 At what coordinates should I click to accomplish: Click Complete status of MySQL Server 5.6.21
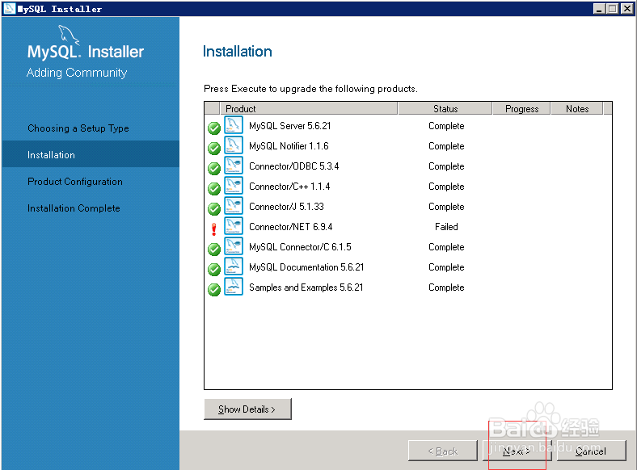(x=446, y=126)
